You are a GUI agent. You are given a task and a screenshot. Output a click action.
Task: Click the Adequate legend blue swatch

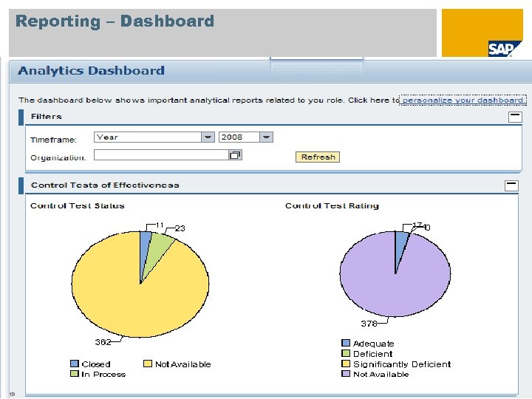point(346,343)
